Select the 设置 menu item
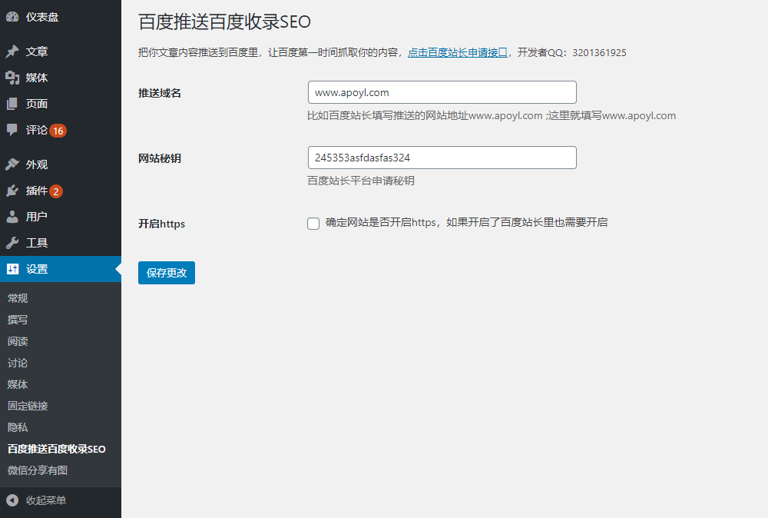768x518 pixels. 61,268
